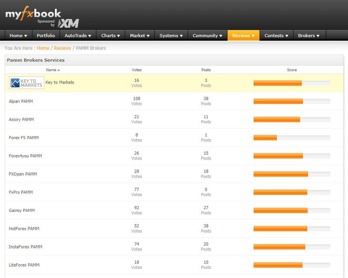Sort table by Votes column
The height and width of the screenshot is (278, 348).
coord(137,70)
